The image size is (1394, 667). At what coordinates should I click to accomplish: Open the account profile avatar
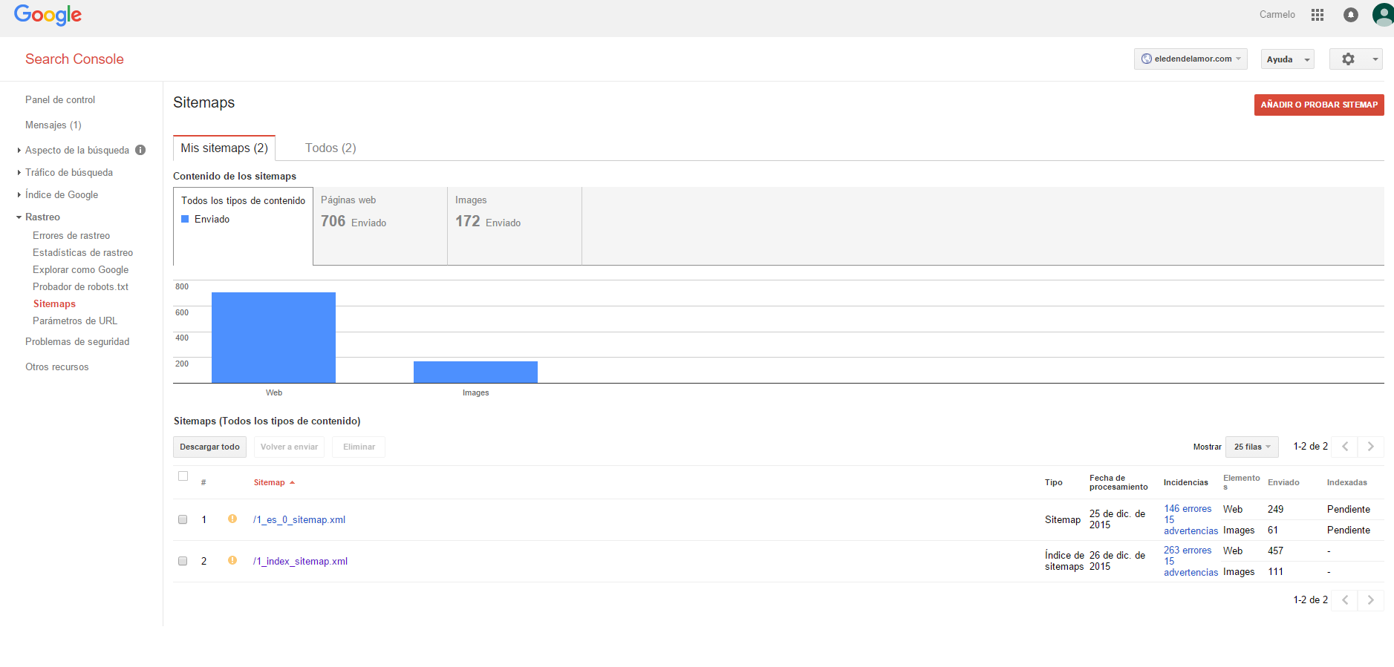click(1383, 15)
